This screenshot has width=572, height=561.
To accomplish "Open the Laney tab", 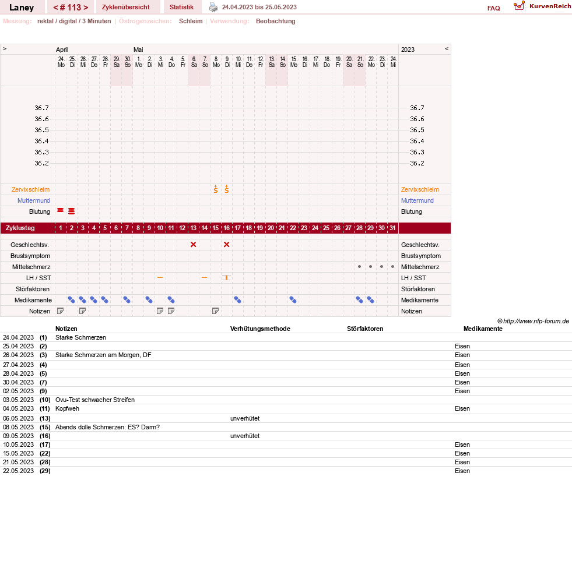I will pos(22,8).
